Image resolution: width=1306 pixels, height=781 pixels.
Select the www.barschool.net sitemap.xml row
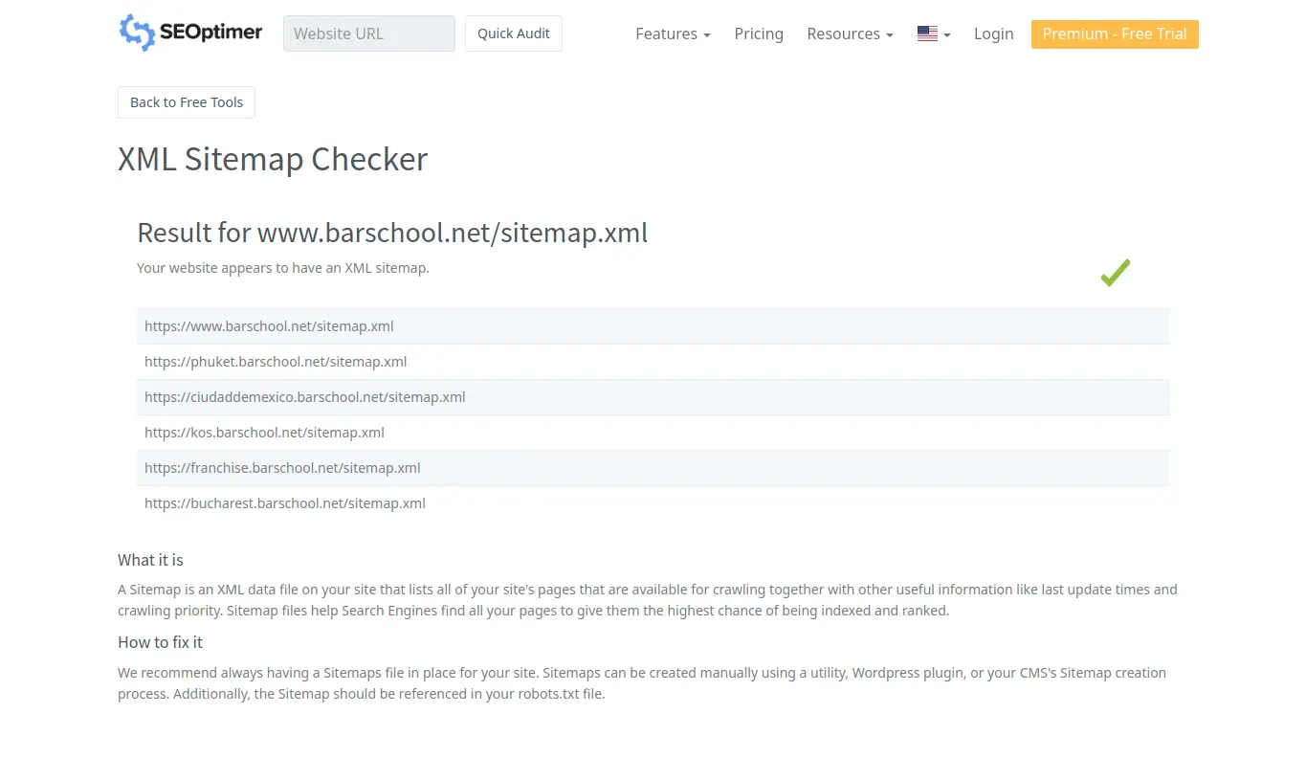click(x=653, y=326)
